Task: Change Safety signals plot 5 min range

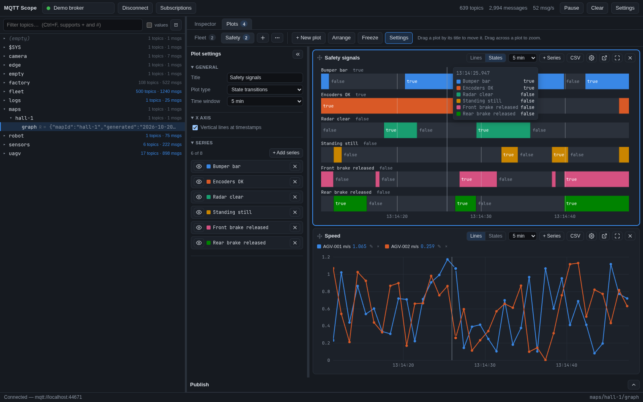Action: click(x=522, y=58)
